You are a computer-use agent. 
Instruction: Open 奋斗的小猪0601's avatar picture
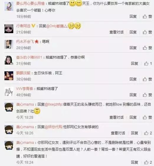click(9, 60)
